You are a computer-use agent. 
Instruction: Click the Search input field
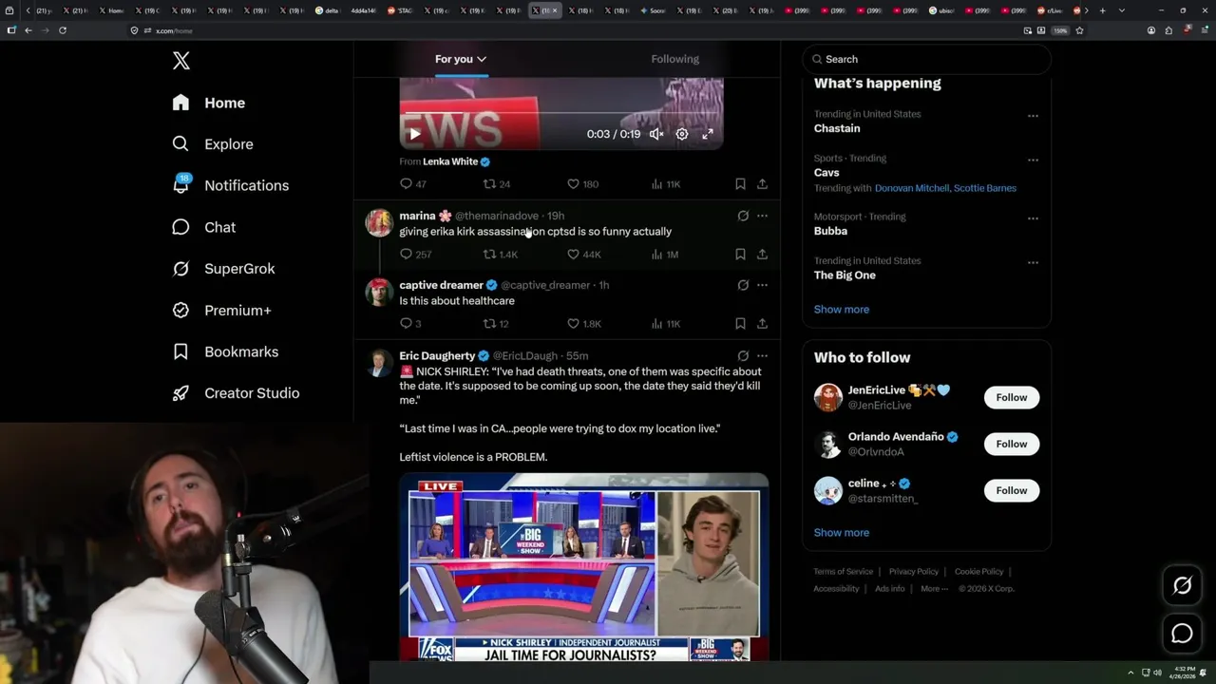(926, 59)
